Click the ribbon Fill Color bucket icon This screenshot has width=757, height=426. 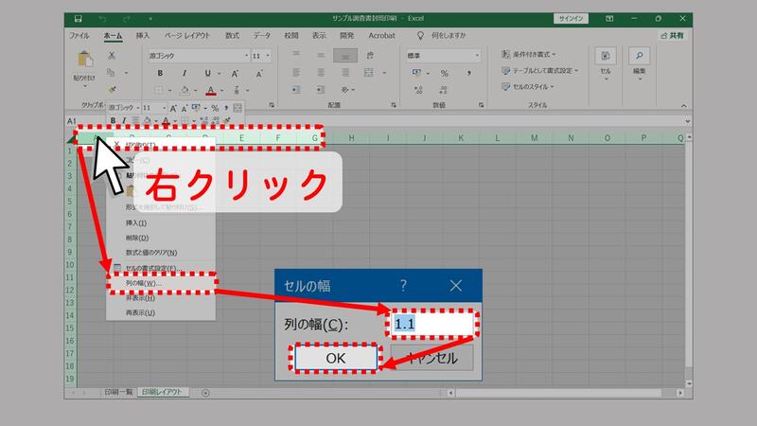[x=185, y=90]
